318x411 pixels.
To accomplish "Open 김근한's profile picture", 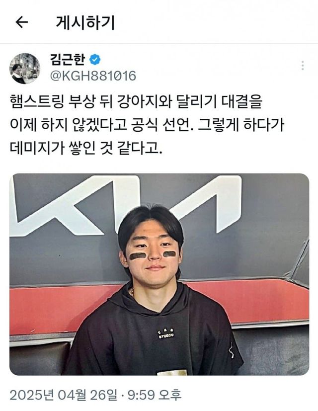I will tap(25, 69).
